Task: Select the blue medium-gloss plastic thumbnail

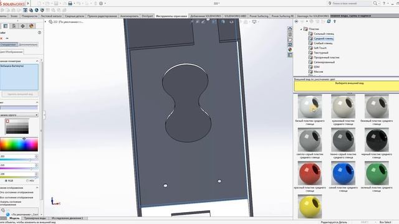Action: coord(343,174)
